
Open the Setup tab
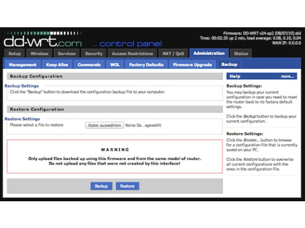(15, 53)
